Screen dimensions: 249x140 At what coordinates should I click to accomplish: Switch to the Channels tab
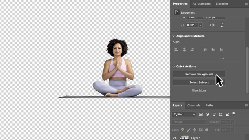(x=194, y=105)
